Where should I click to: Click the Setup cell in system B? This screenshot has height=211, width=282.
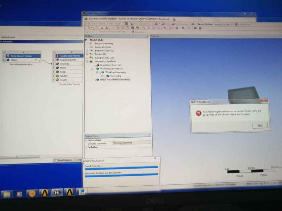(69, 72)
